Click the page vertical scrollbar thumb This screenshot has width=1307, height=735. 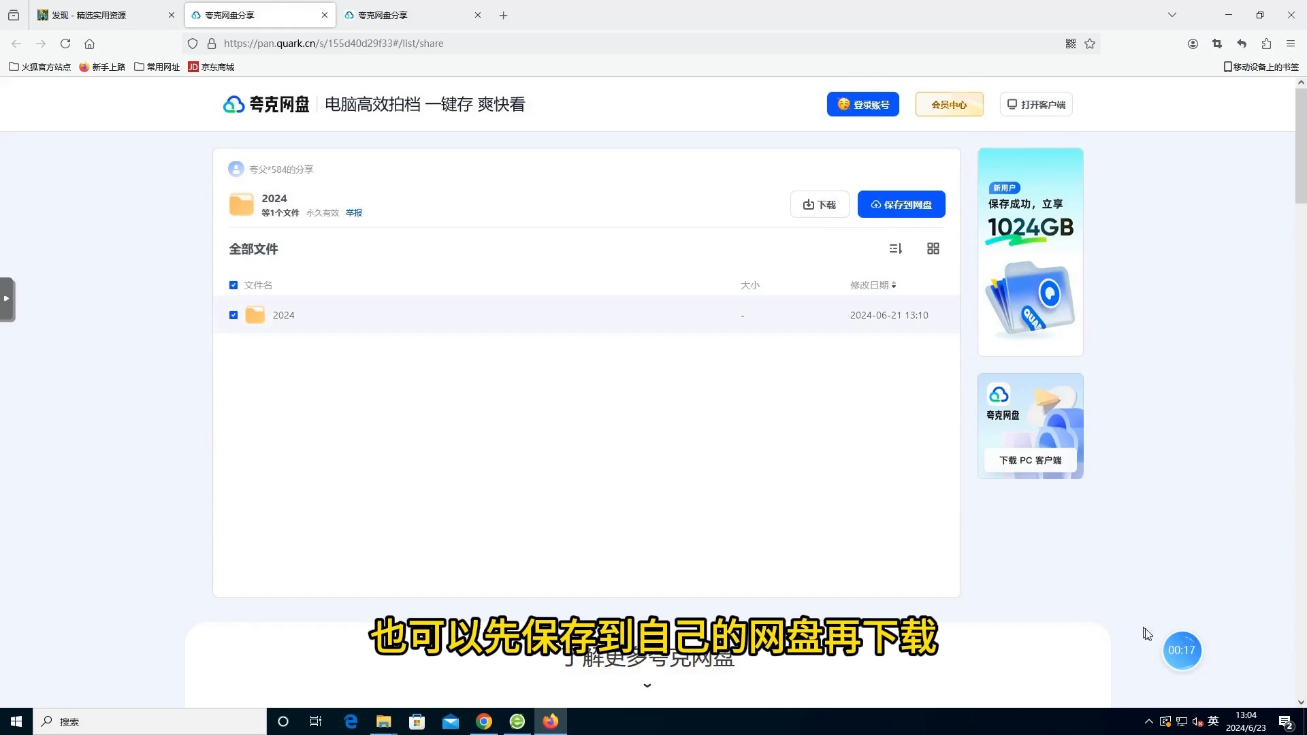[x=1301, y=146]
